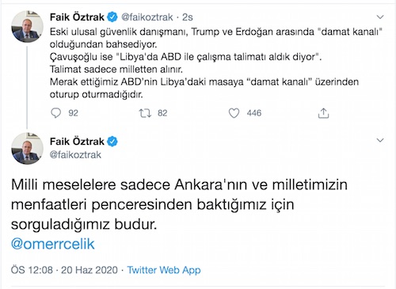Open share menu for the first tweet

coord(323,113)
